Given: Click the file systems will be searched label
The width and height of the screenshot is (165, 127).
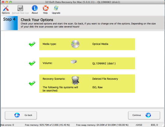Looking at the screenshot, I should click(x=60, y=89).
